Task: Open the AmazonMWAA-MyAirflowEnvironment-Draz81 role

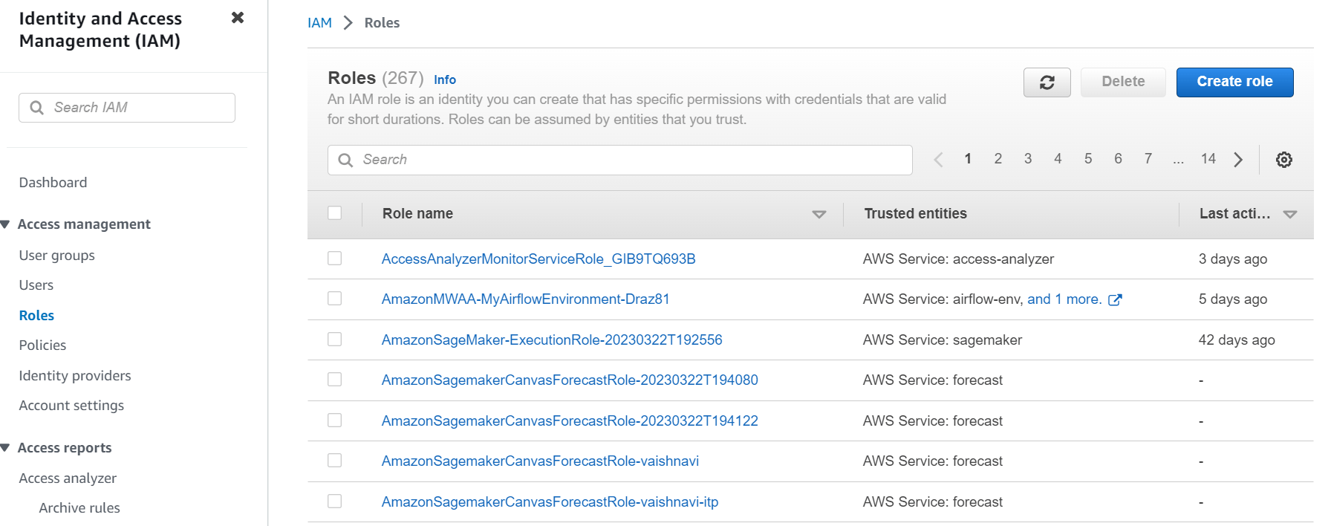Action: coord(525,299)
